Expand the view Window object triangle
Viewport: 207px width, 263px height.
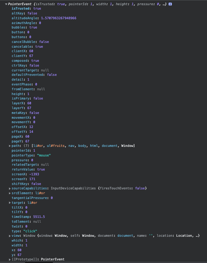(x=10, y=236)
